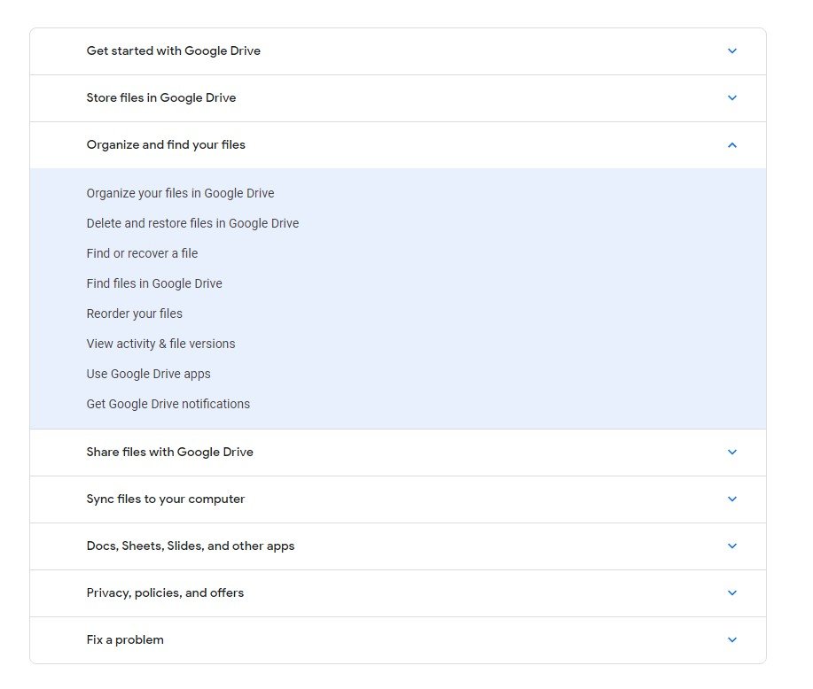Open the Find or recover a file article
The width and height of the screenshot is (813, 689).
[x=142, y=253]
